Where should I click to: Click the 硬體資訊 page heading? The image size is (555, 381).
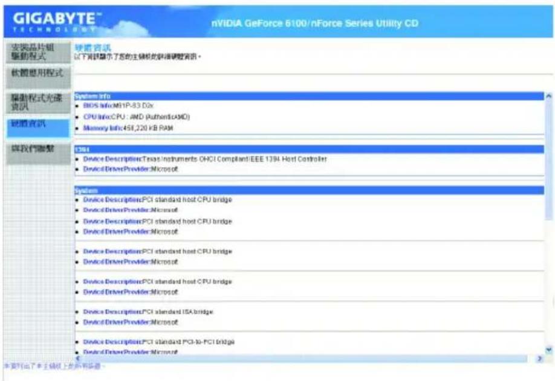(x=92, y=48)
